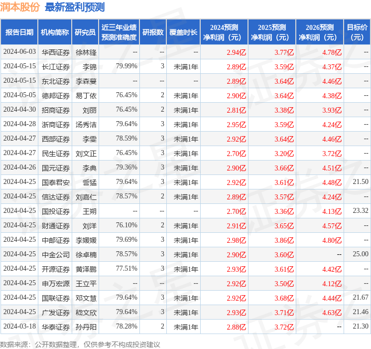Select the 广发证券 institution cell
The height and width of the screenshot is (349, 371).
(x=56, y=313)
